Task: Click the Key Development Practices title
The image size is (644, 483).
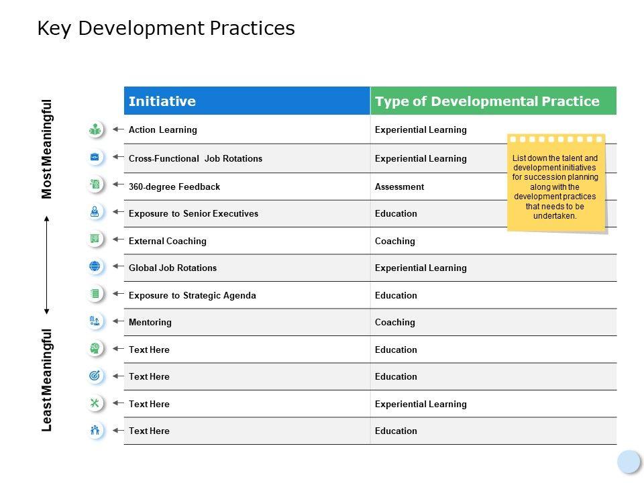Action: point(166,28)
